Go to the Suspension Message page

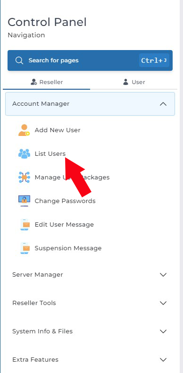pyautogui.click(x=68, y=248)
